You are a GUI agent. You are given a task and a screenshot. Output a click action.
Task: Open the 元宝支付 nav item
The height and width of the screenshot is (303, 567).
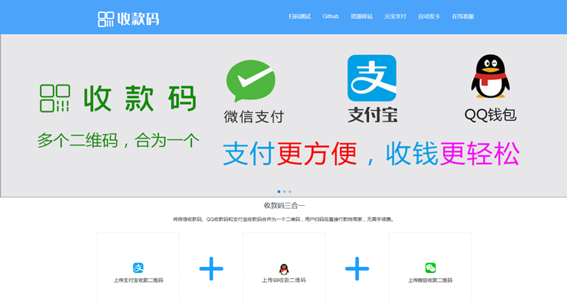click(395, 17)
